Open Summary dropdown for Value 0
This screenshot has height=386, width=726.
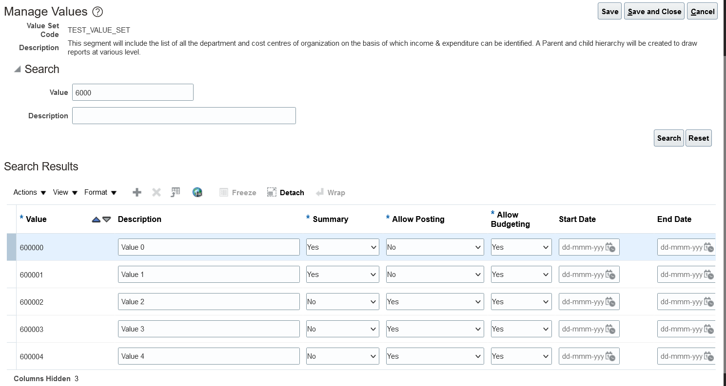tap(342, 247)
